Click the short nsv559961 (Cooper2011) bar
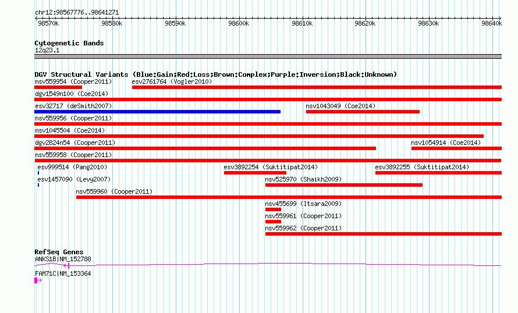The width and height of the screenshot is (518, 313). pos(273,222)
